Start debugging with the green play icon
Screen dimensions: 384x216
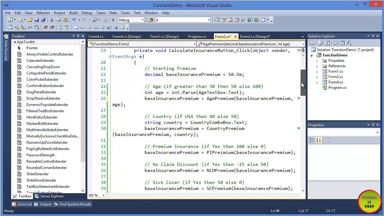[113, 20]
